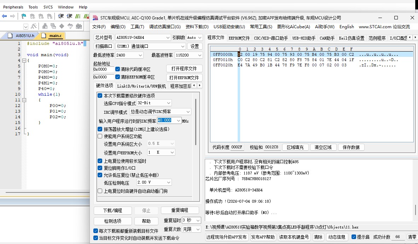Toggle 本次下载需要修改硬件选项 checkbox
The image size is (418, 244).
[100, 96]
